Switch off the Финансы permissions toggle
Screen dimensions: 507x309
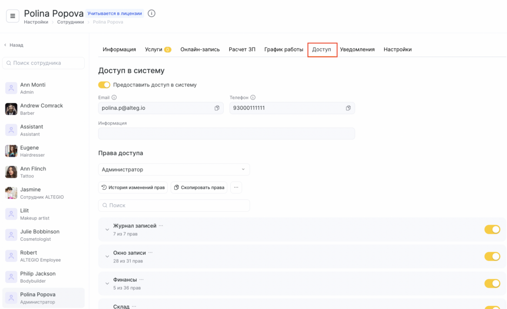[x=492, y=283]
